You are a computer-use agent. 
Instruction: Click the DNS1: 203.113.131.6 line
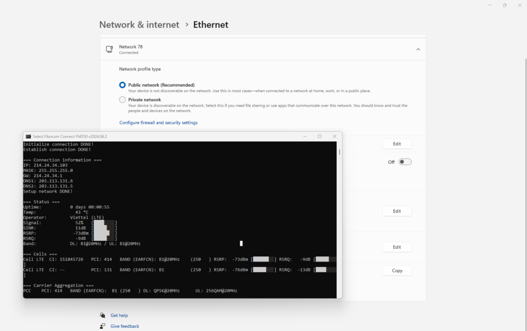pyautogui.click(x=48, y=181)
